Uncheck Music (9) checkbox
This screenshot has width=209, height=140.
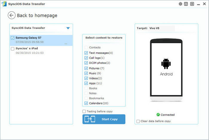[x=86, y=73]
